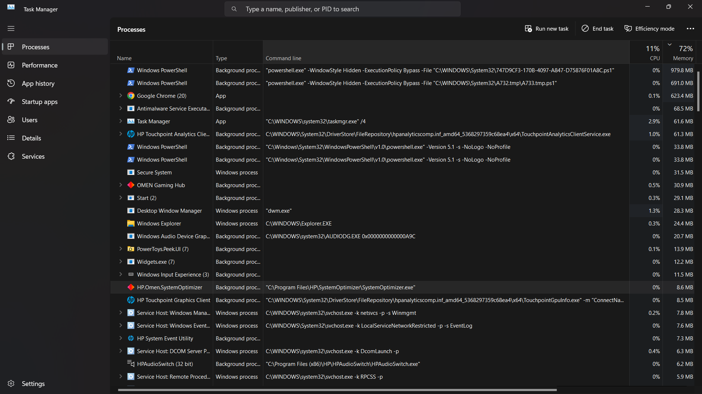Open Startup apps via its gauge icon
Screen dimensions: 702x394
coord(11,101)
